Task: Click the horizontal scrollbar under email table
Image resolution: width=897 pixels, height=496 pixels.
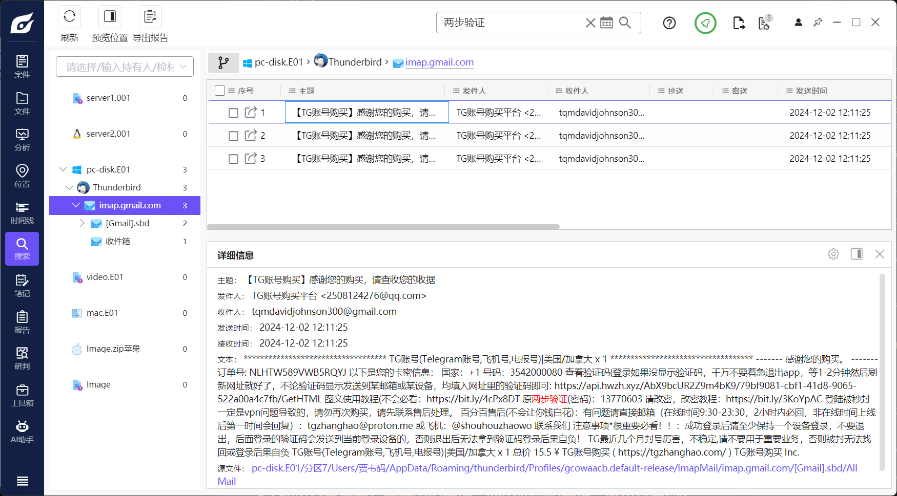Action: (383, 227)
